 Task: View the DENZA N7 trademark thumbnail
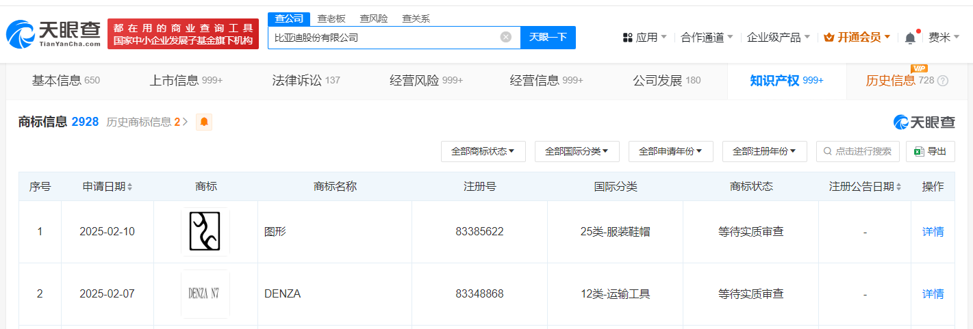coord(205,294)
